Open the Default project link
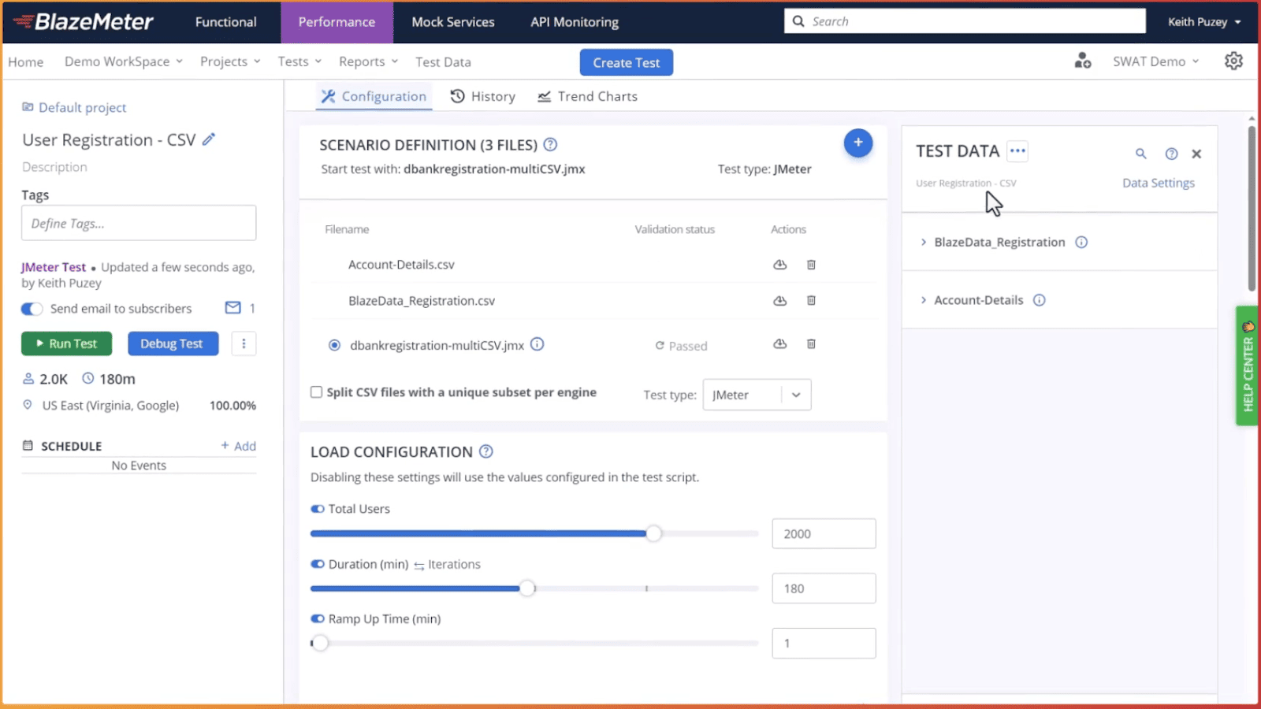This screenshot has width=1261, height=709. click(82, 107)
